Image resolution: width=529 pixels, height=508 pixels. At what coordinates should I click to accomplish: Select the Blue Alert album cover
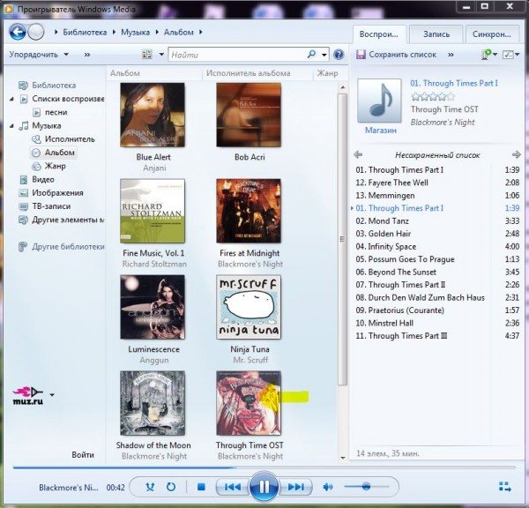click(153, 115)
